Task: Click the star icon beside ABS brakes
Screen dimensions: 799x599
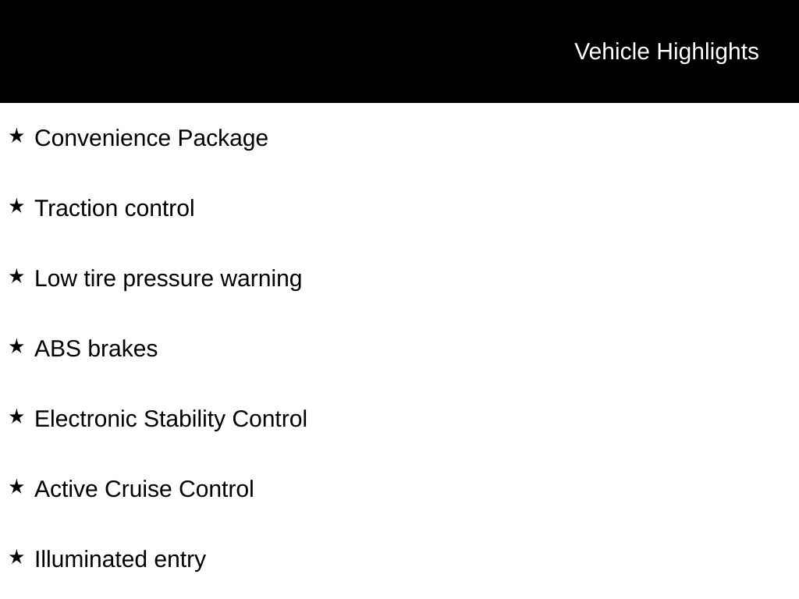Action: point(16,347)
